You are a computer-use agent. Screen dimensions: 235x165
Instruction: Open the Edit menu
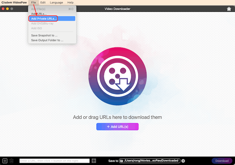43,3
